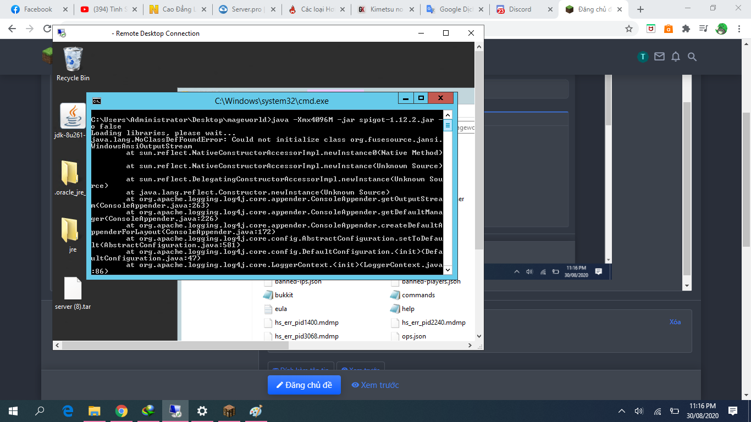Image resolution: width=751 pixels, height=422 pixels.
Task: Switch to the Cao Đẳng tab
Action: tap(176, 9)
